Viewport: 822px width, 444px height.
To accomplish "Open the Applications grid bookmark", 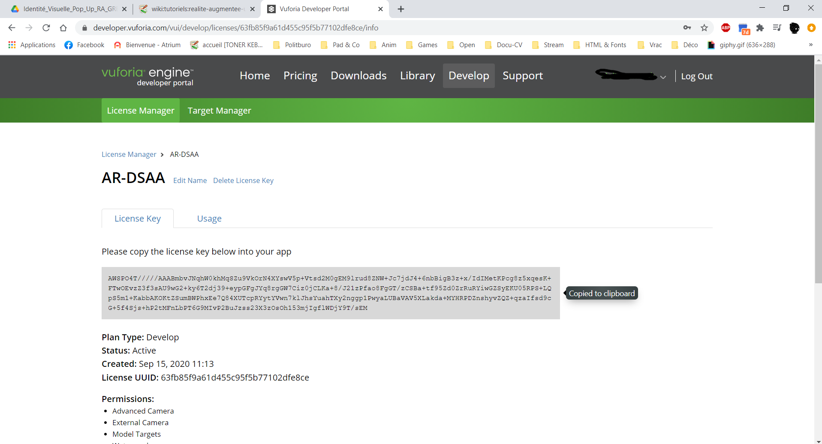I will (32, 45).
